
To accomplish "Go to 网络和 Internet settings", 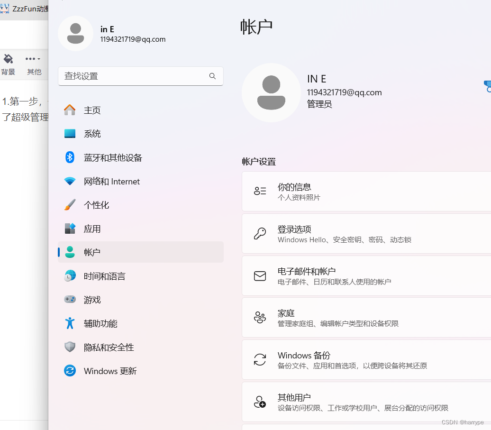I will click(x=141, y=181).
